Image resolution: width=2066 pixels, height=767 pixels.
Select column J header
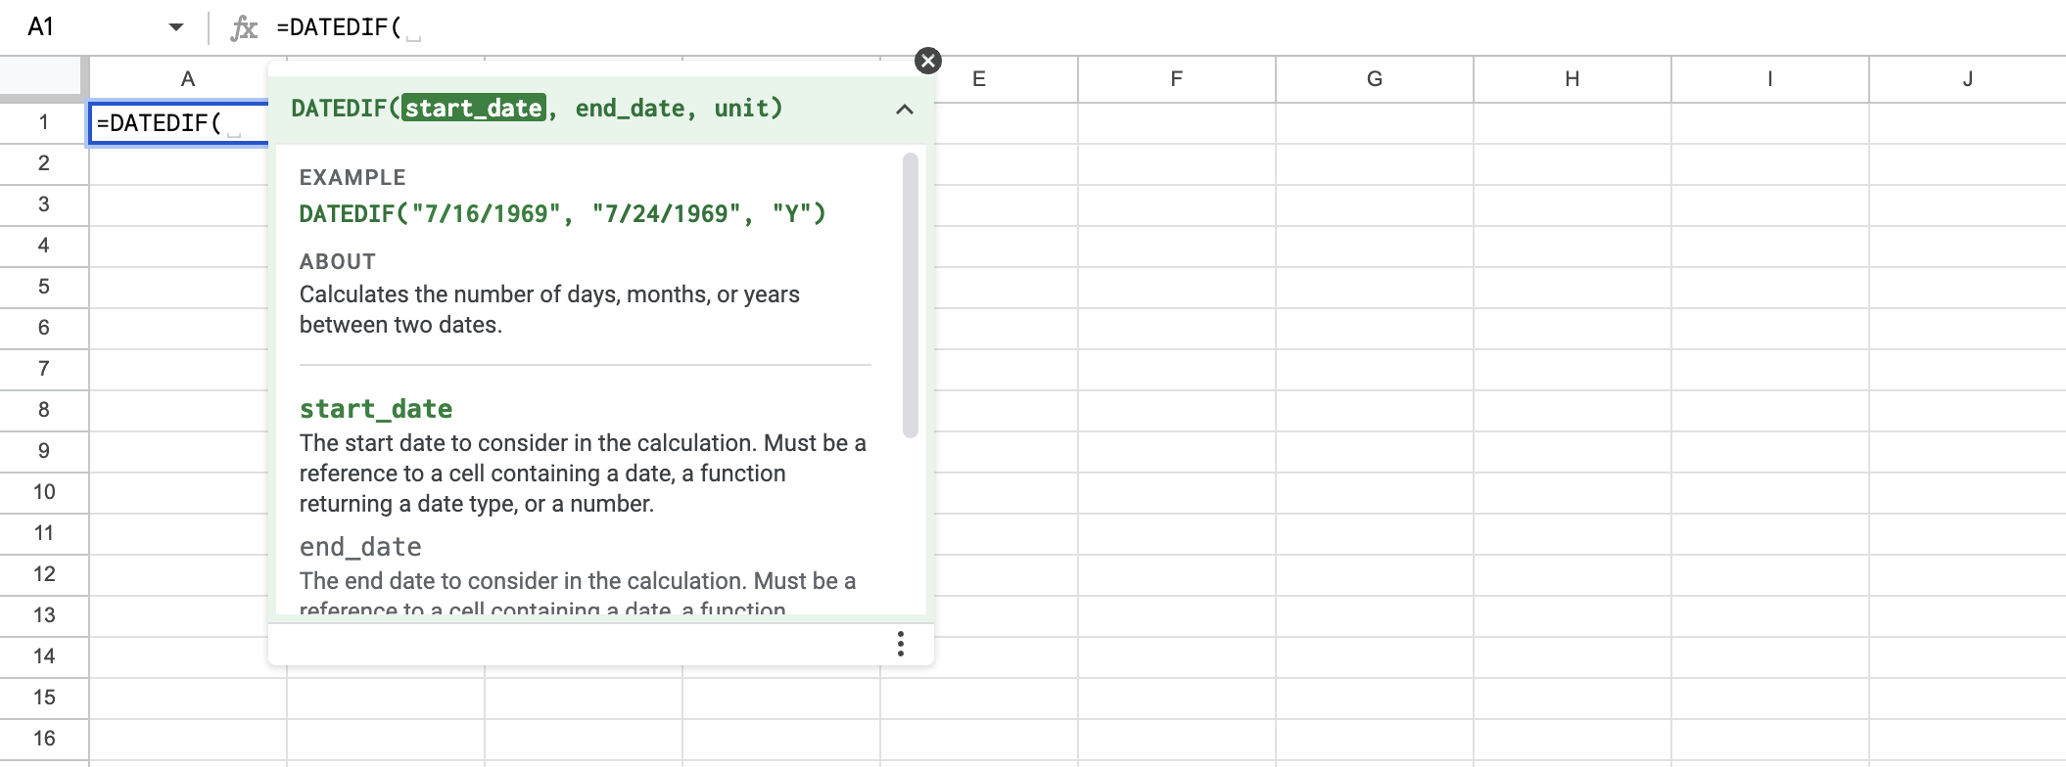point(1968,79)
